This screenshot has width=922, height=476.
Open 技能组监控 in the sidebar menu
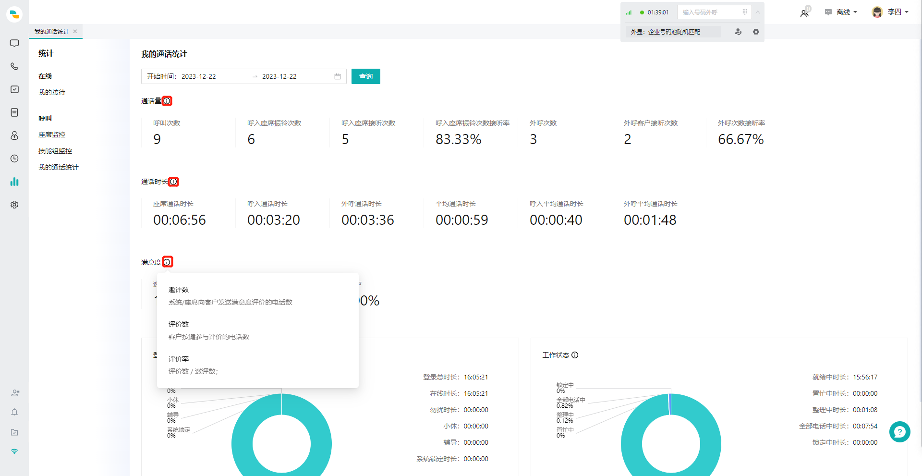pos(55,151)
